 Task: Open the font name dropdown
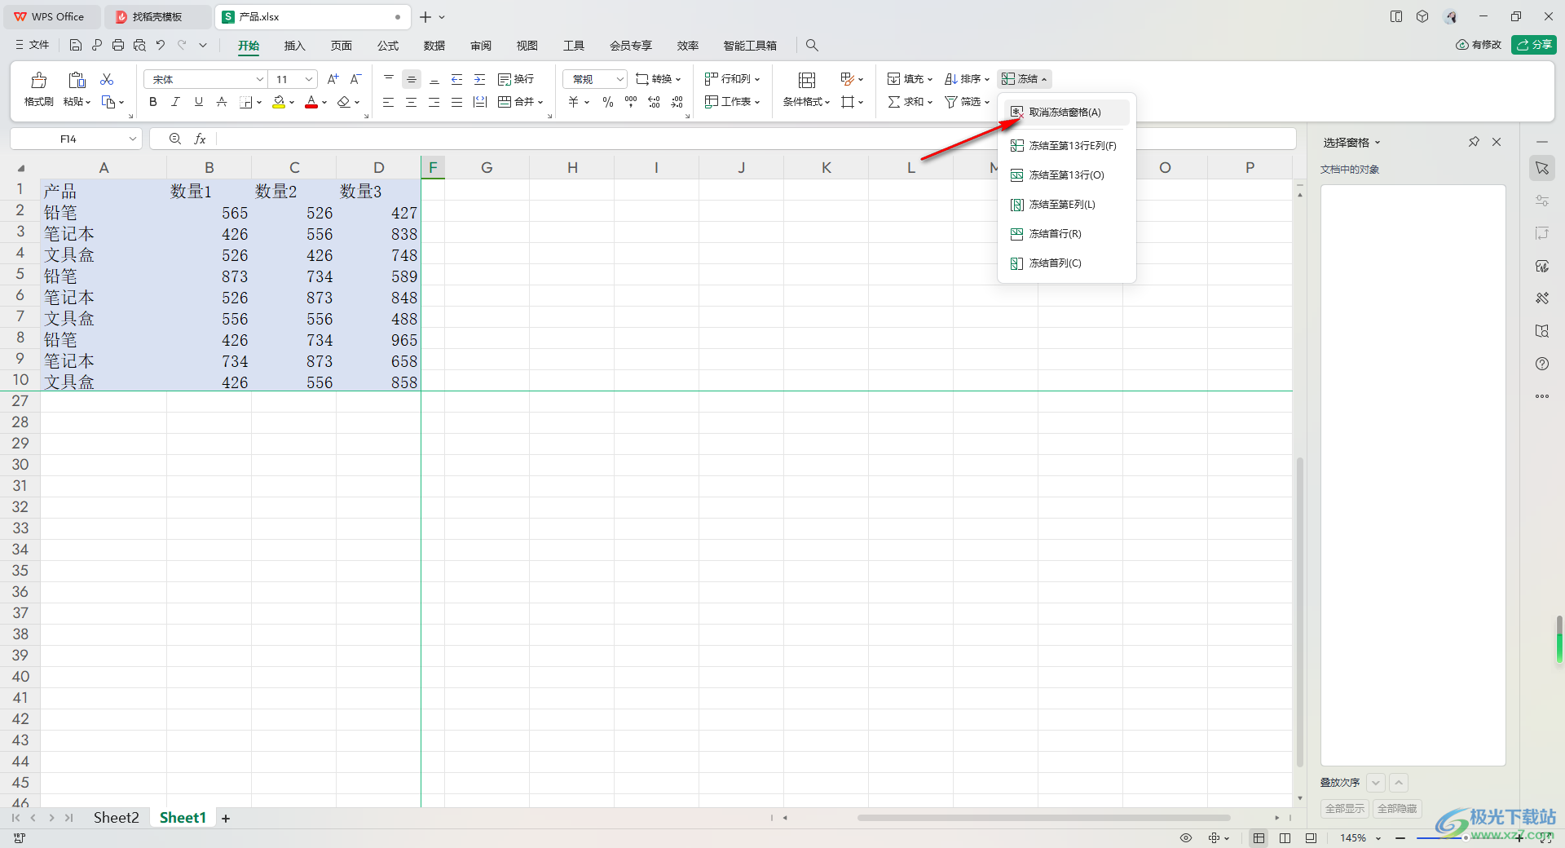[x=260, y=79]
